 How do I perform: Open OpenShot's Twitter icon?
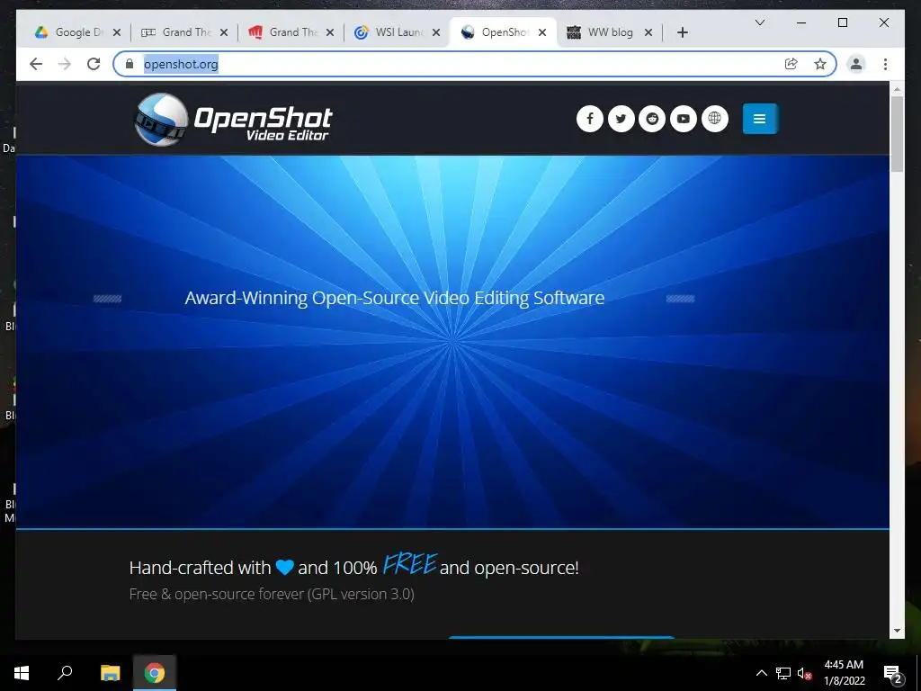621,119
